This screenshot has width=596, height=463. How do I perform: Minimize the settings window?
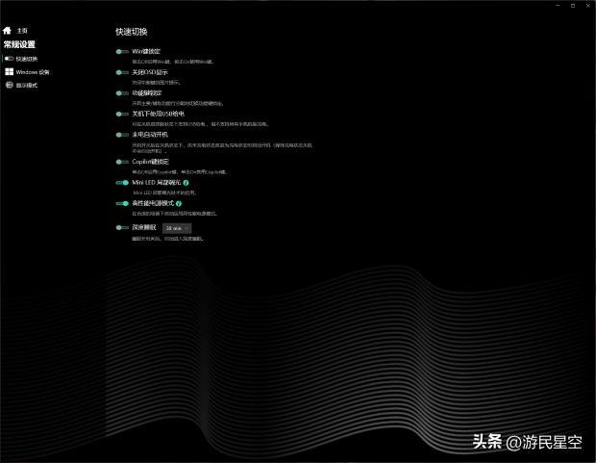tap(559, 6)
